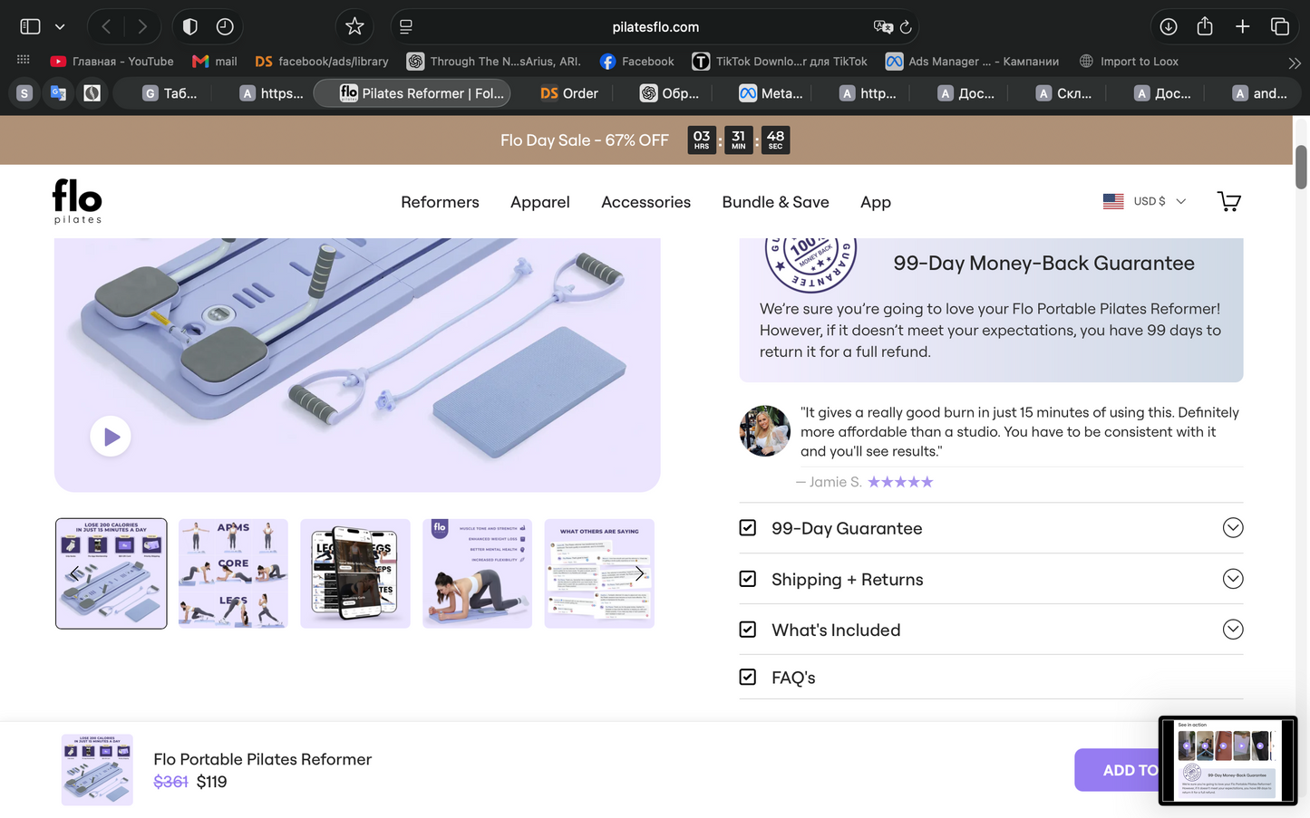Open the Bundle & Save menu
1310x818 pixels.
coord(775,202)
